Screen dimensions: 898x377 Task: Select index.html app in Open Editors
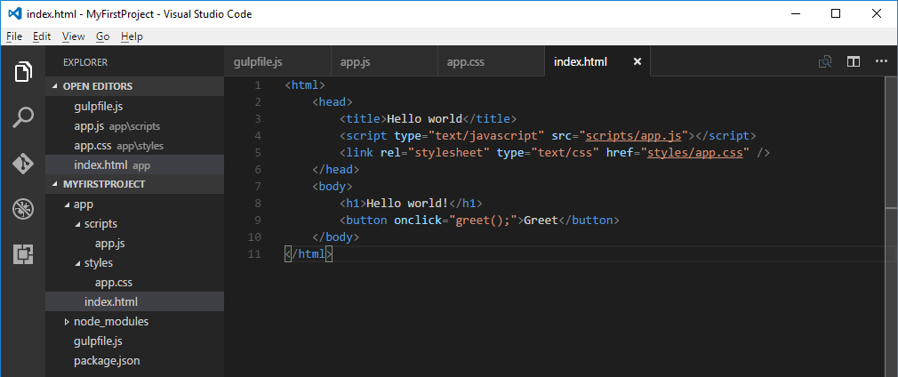click(134, 165)
